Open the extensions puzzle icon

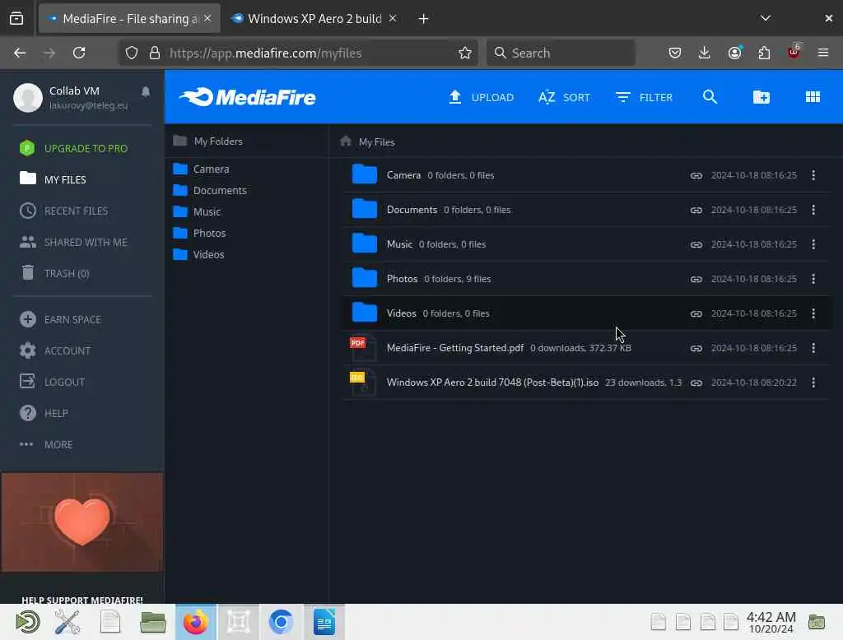tap(764, 53)
